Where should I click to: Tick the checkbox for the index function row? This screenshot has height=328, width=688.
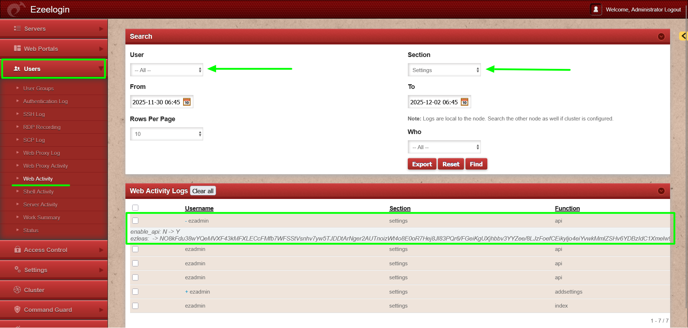(x=135, y=306)
